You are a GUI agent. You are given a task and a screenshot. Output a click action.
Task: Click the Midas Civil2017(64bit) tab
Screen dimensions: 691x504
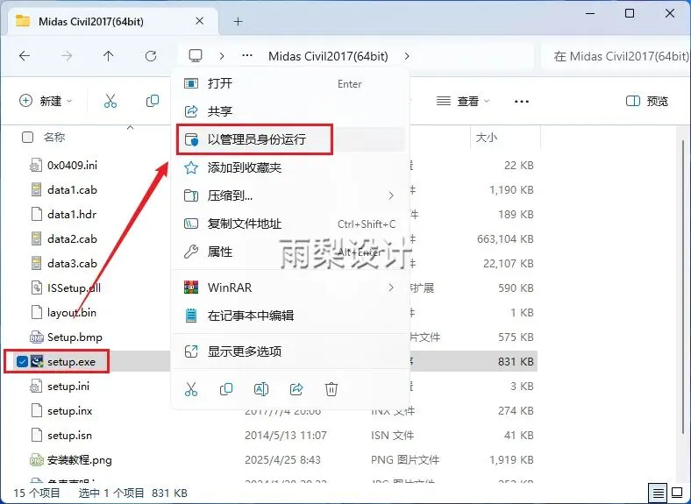(113, 21)
